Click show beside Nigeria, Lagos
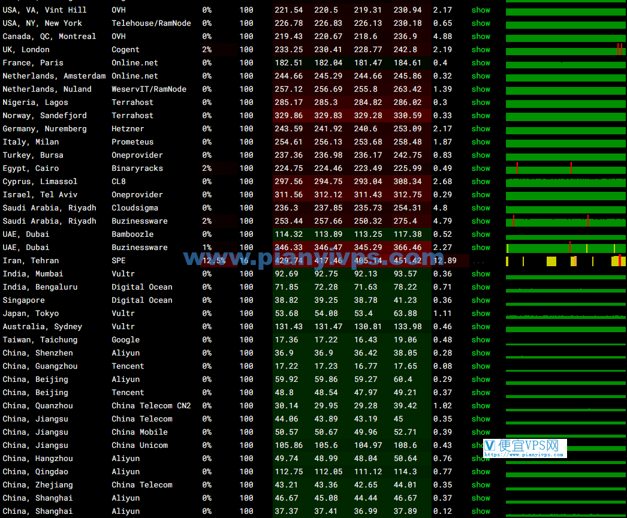The height and width of the screenshot is (518, 627). coord(481,103)
